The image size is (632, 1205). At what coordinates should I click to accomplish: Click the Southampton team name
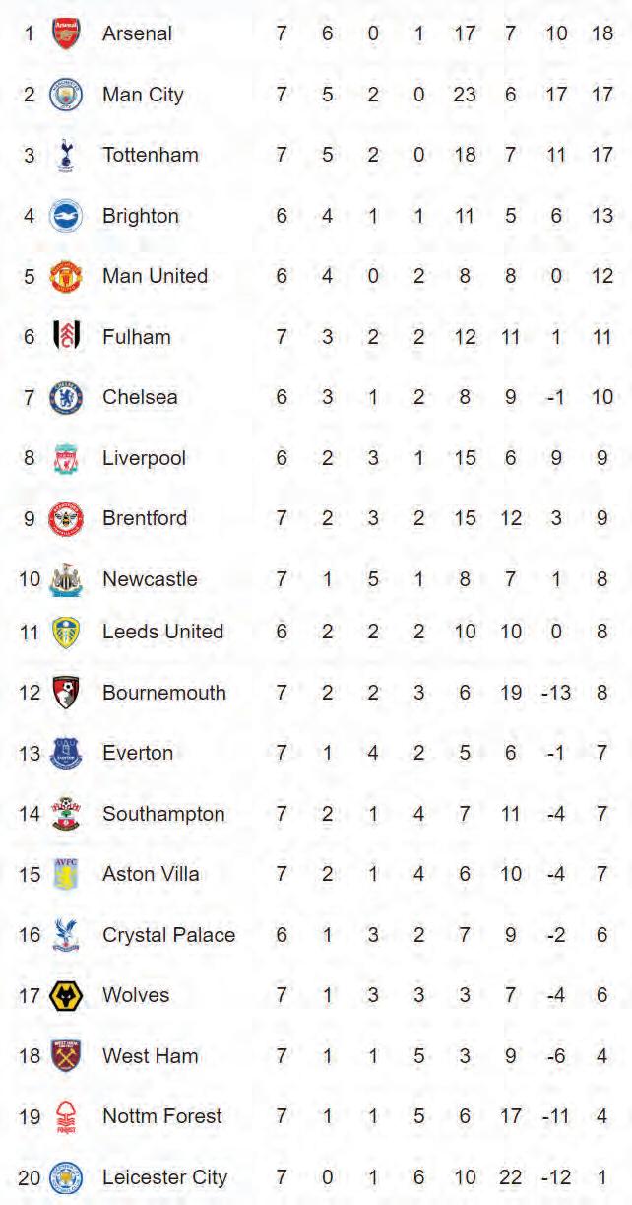[x=163, y=814]
